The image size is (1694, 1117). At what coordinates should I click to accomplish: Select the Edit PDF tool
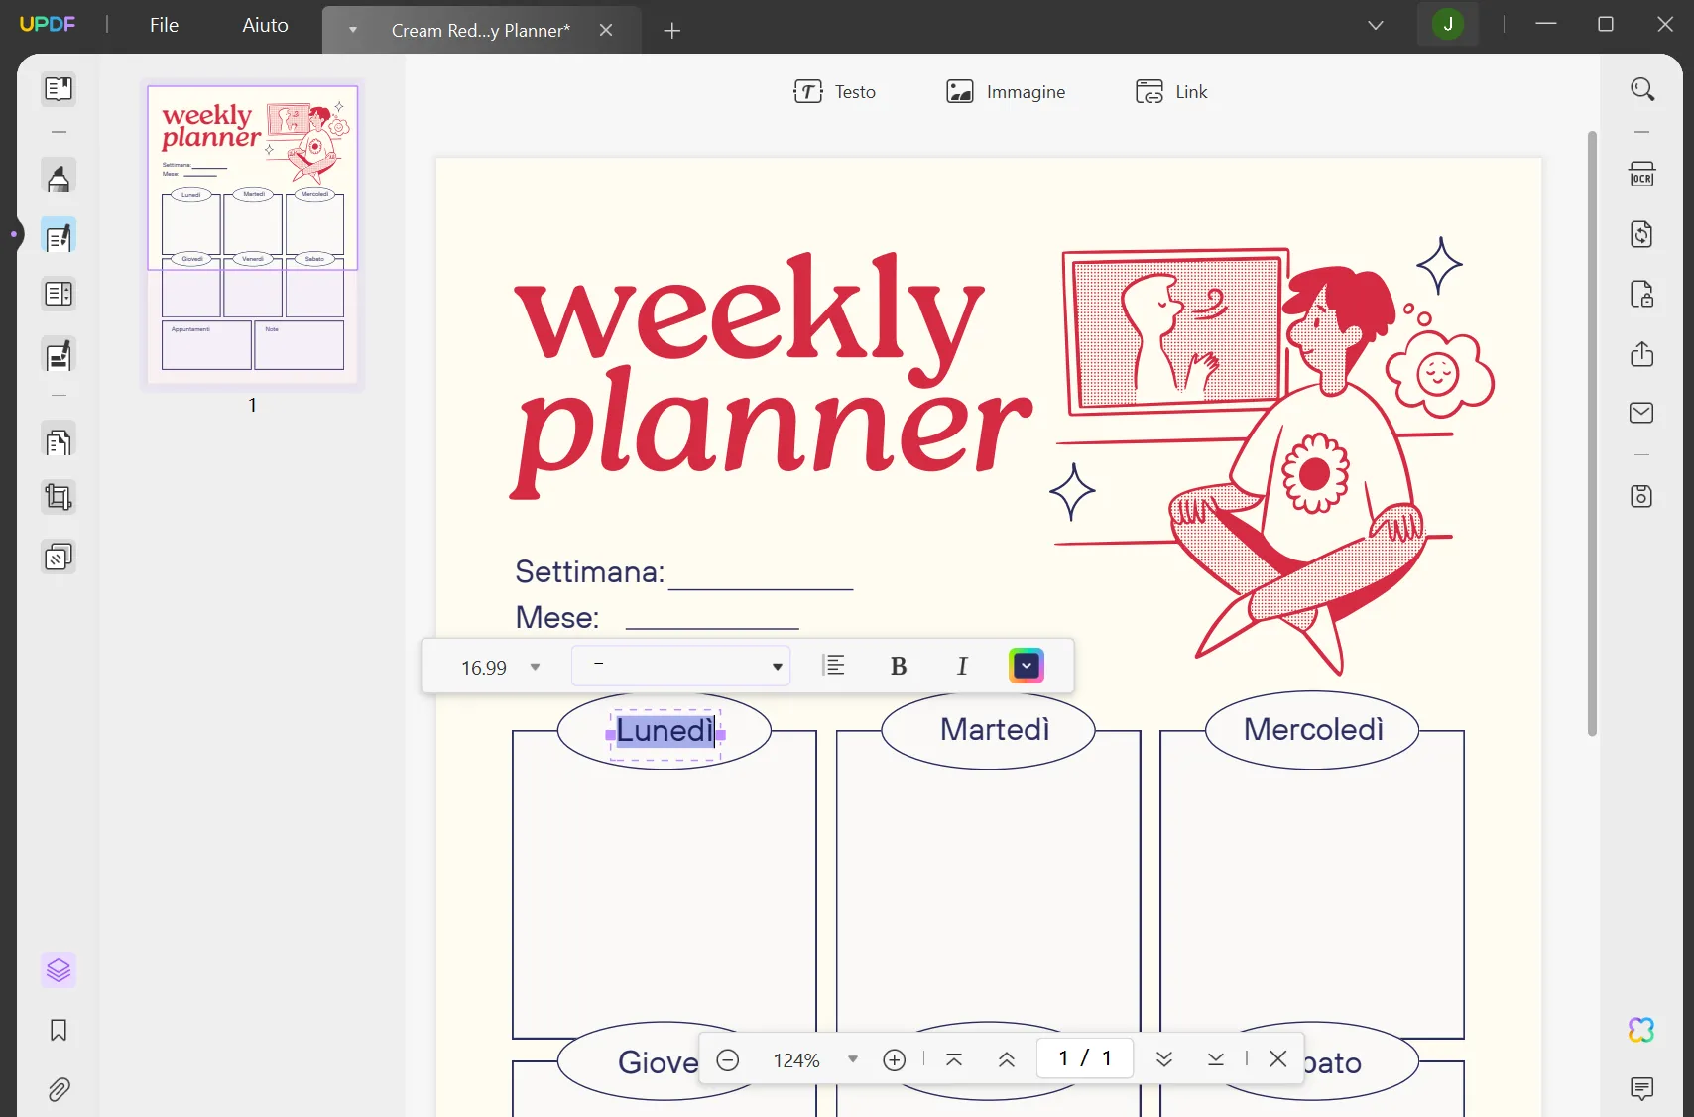59,236
